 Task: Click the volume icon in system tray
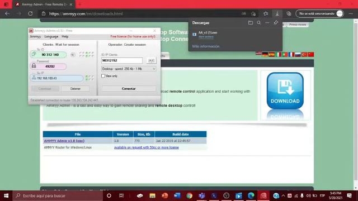(308, 195)
